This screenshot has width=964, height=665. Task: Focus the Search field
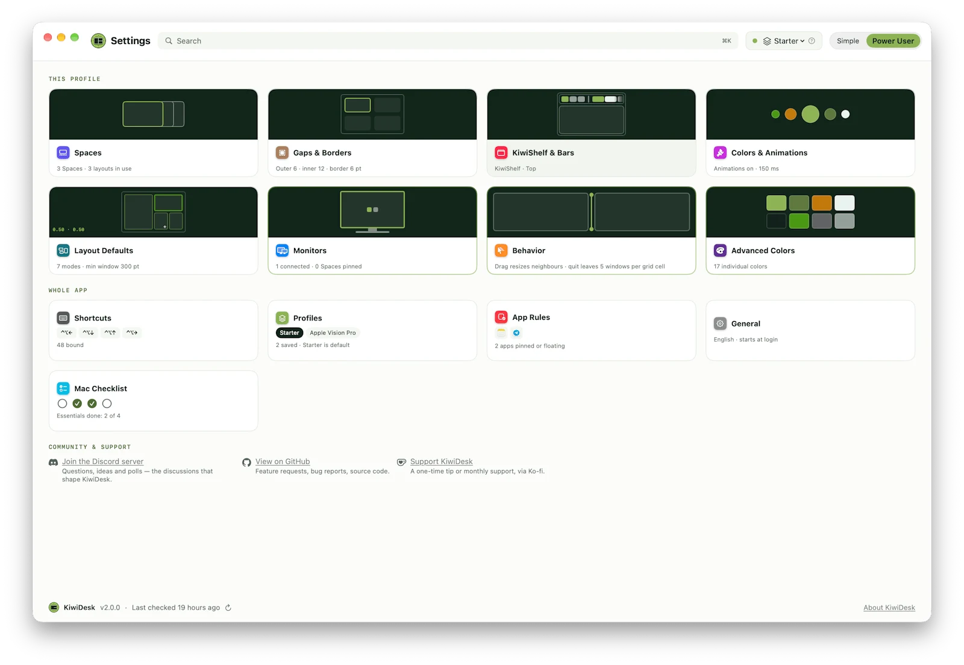pyautogui.click(x=448, y=41)
